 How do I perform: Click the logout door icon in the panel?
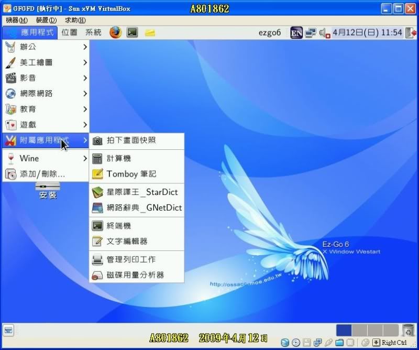[411, 32]
